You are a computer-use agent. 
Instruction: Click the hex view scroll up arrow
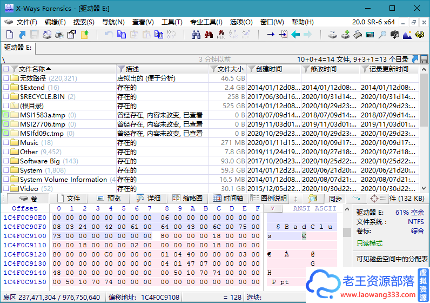347,209
